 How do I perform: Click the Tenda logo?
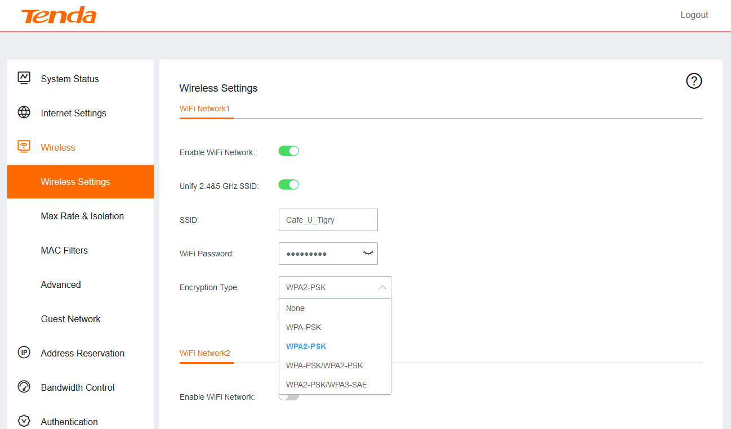(59, 15)
